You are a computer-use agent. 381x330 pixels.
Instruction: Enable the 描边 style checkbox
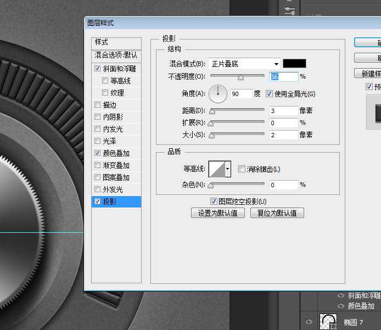(x=97, y=105)
